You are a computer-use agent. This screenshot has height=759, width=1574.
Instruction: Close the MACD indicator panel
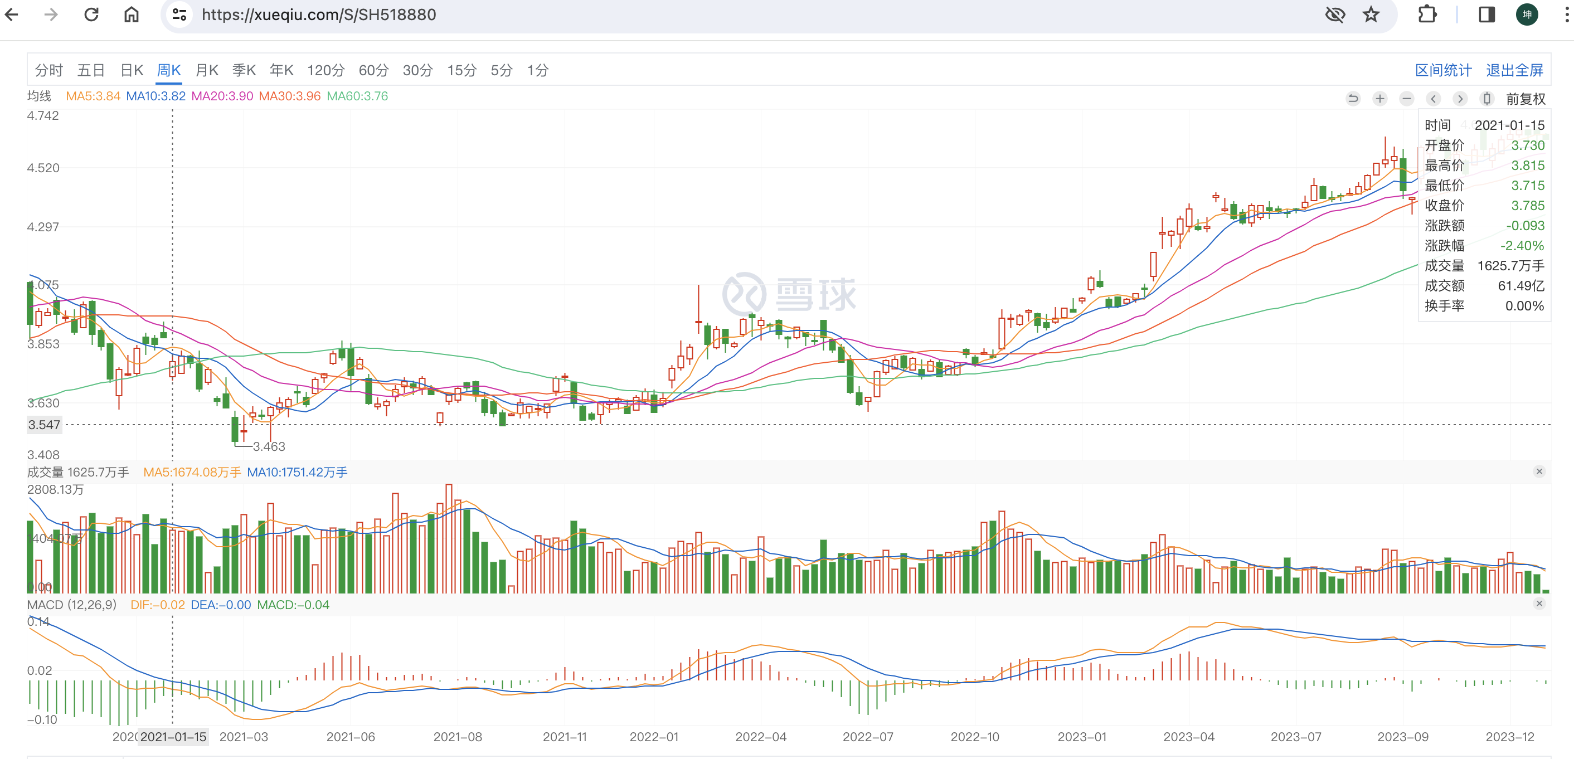pos(1539,604)
